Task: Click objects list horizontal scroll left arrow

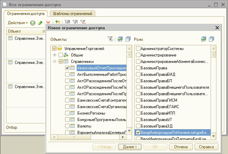Action: pos(54,137)
